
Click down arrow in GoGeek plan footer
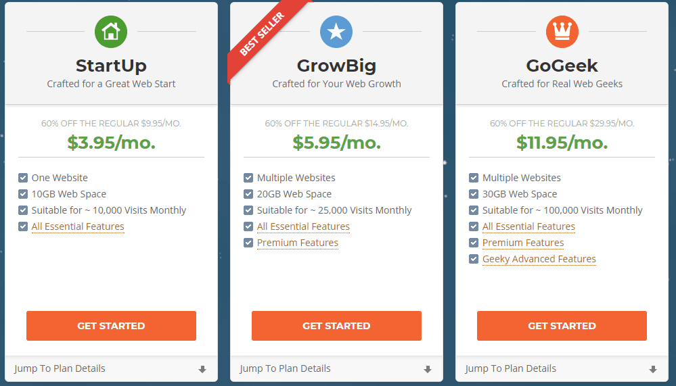point(653,369)
